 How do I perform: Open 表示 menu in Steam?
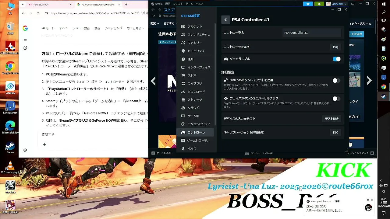(168, 4)
